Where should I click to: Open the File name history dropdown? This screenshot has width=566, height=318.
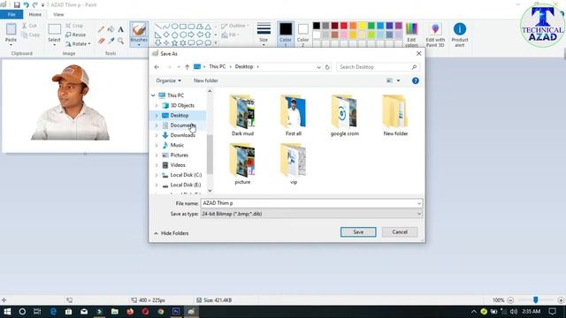(418, 203)
